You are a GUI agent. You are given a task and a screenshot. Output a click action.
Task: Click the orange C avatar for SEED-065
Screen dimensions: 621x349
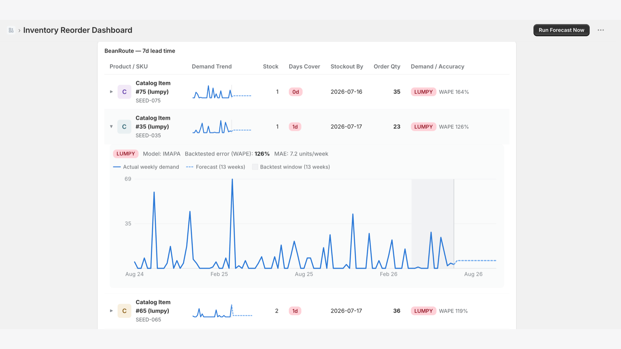[x=124, y=311]
